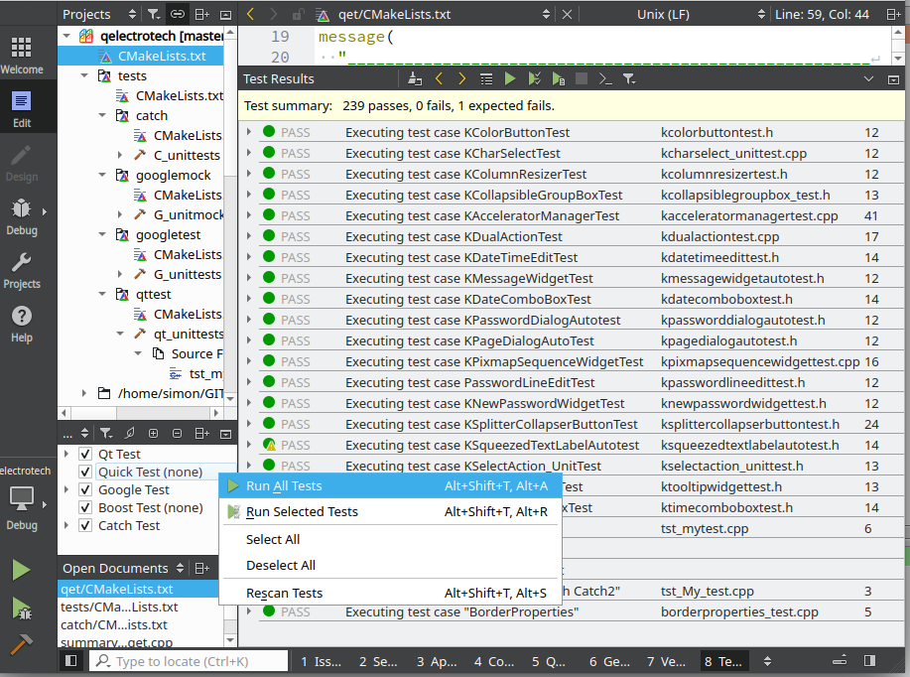The image size is (910, 677).
Task: Click the stop tests square icon
Action: [x=582, y=78]
